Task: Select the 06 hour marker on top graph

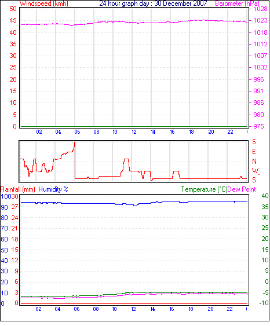Action: coord(77,132)
